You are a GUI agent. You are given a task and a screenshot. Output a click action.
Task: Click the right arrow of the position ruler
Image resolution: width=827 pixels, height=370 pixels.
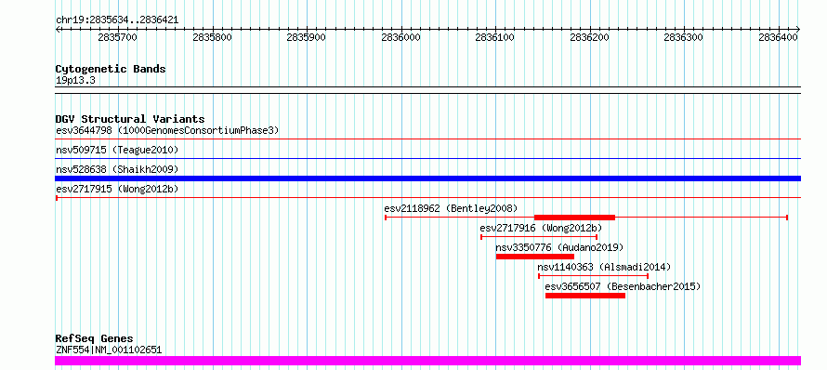point(798,30)
